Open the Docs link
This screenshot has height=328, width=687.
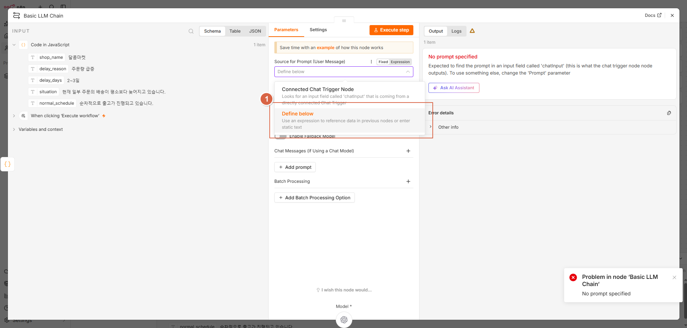[x=653, y=15]
